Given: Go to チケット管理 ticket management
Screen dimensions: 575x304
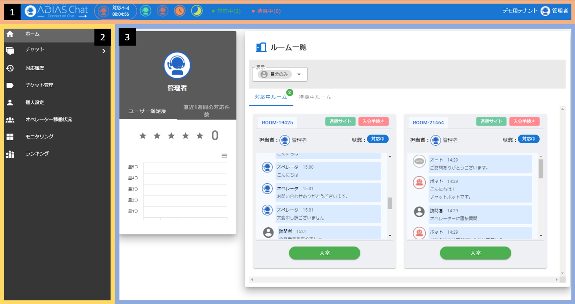Looking at the screenshot, I should click(39, 85).
